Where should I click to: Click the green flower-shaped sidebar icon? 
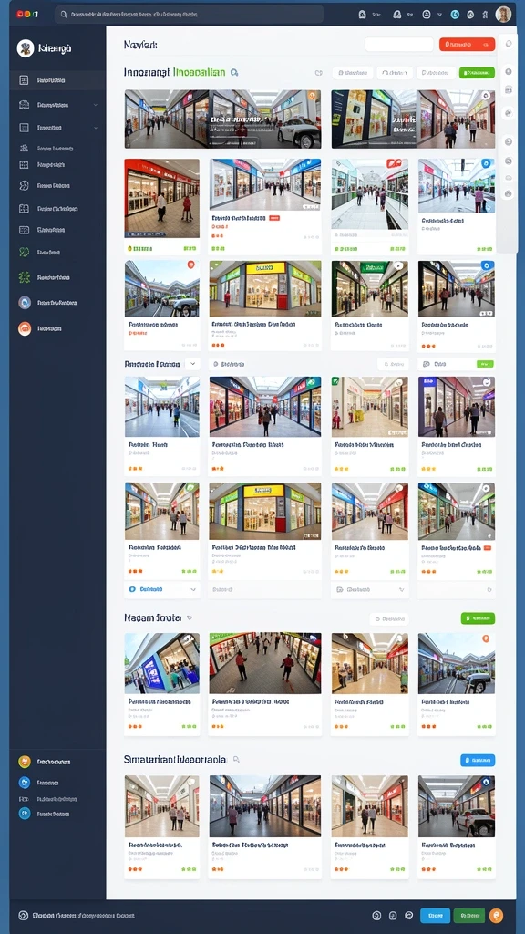24,277
